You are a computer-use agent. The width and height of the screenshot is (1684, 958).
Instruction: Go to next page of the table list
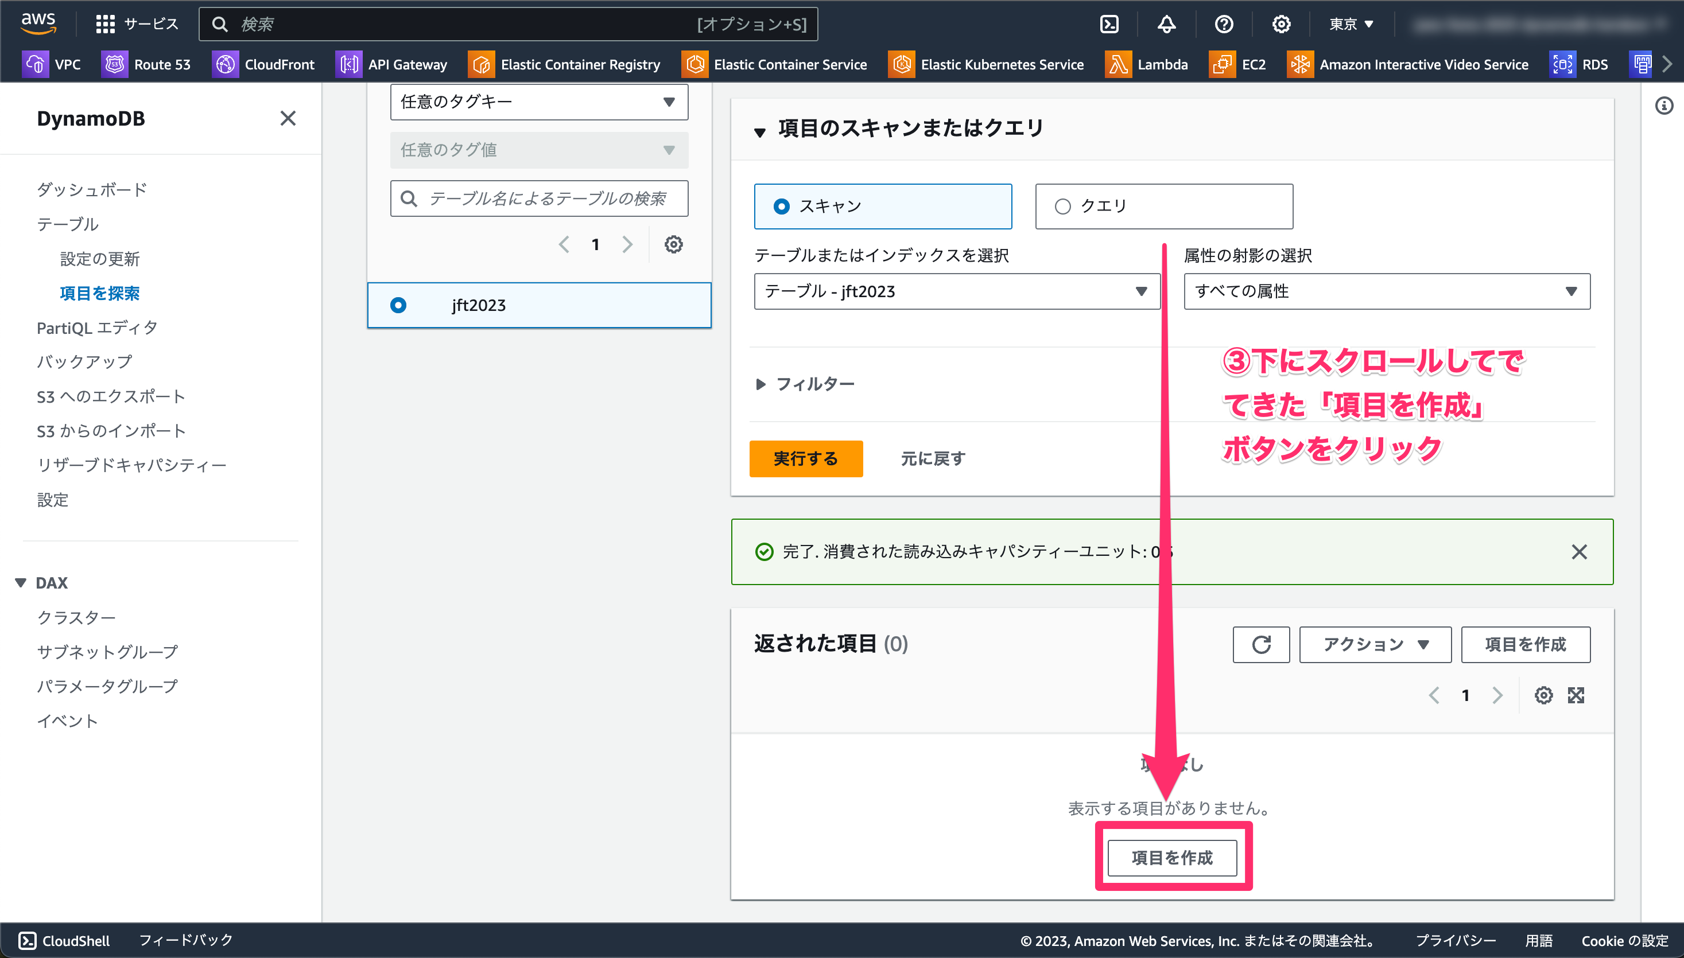pyautogui.click(x=627, y=245)
